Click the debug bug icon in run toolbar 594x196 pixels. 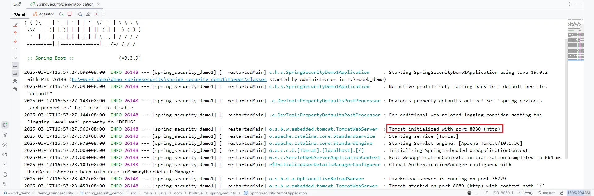pyautogui.click(x=80, y=14)
